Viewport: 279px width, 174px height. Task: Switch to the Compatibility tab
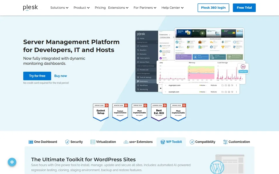[202, 142]
